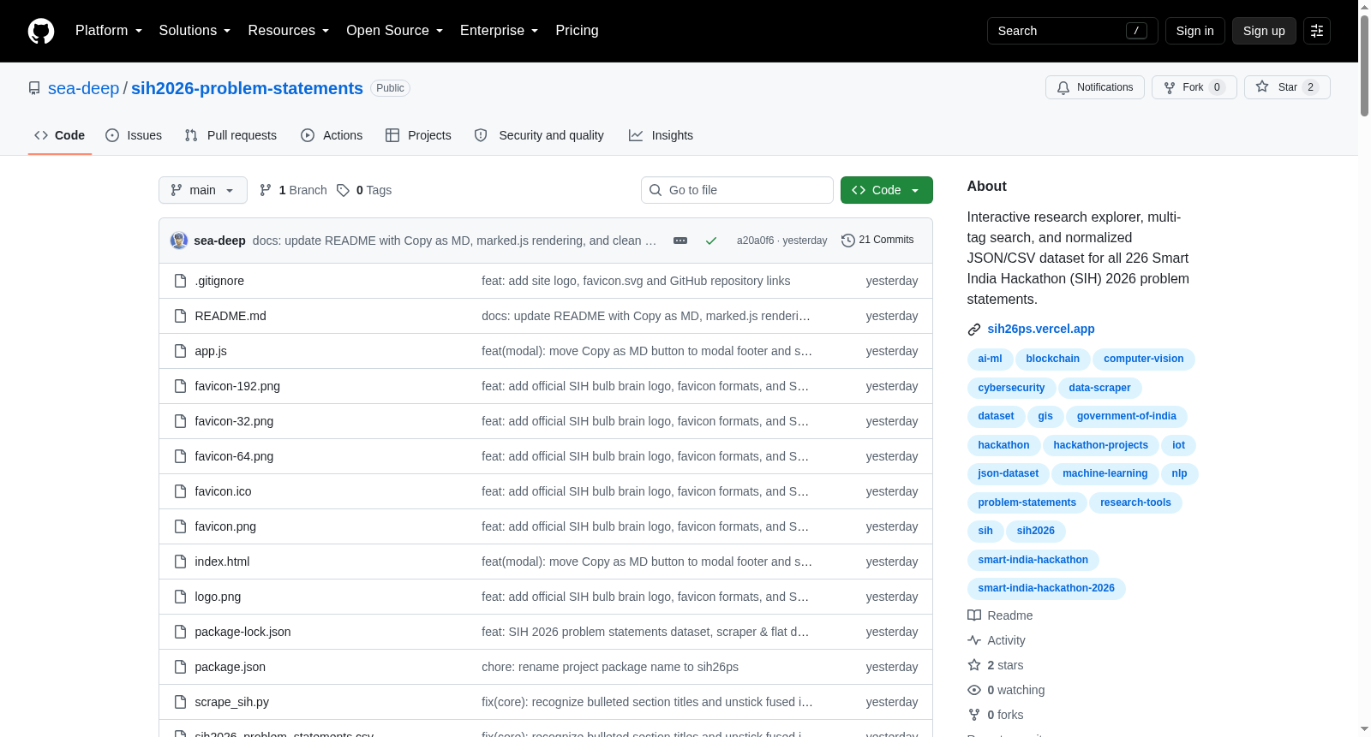Open the sea-deep owner link
1371x737 pixels.
tap(83, 88)
